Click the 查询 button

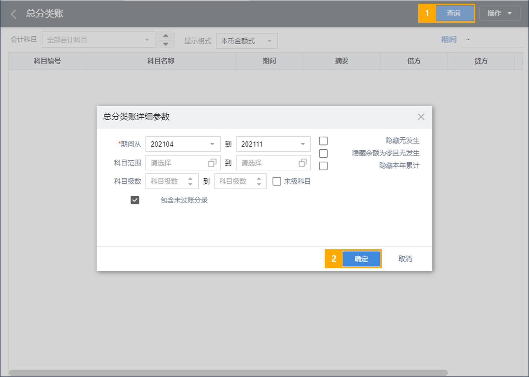click(455, 13)
